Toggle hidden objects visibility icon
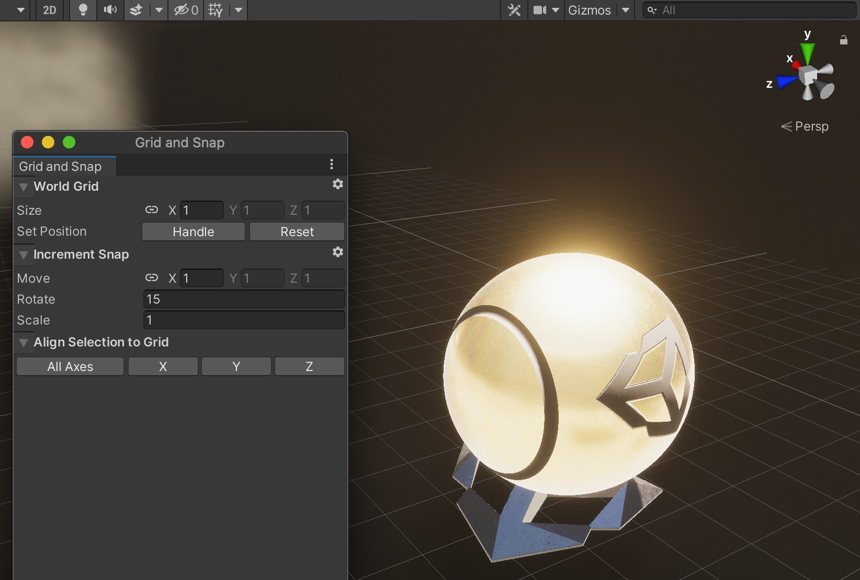 tap(186, 10)
